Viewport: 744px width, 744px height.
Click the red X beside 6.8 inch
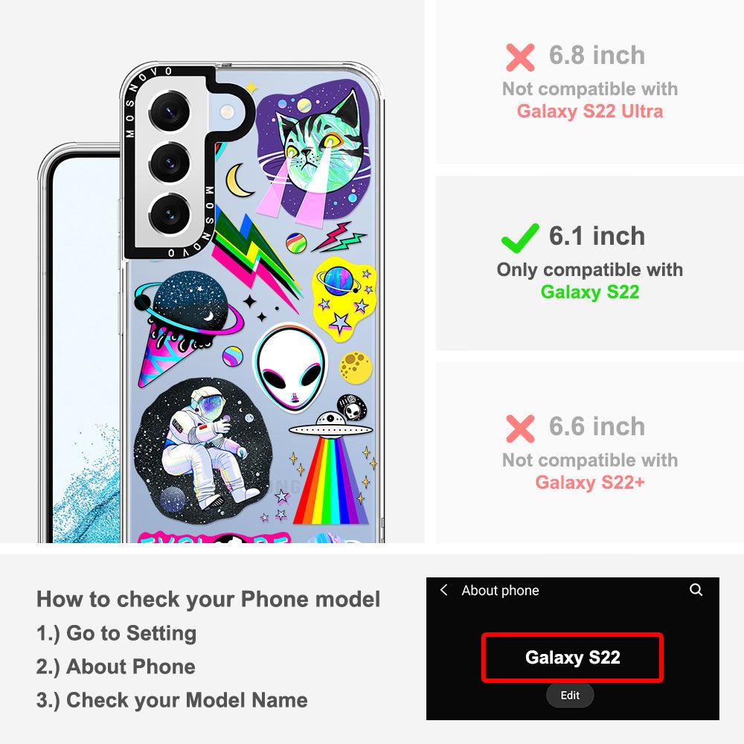(x=520, y=57)
